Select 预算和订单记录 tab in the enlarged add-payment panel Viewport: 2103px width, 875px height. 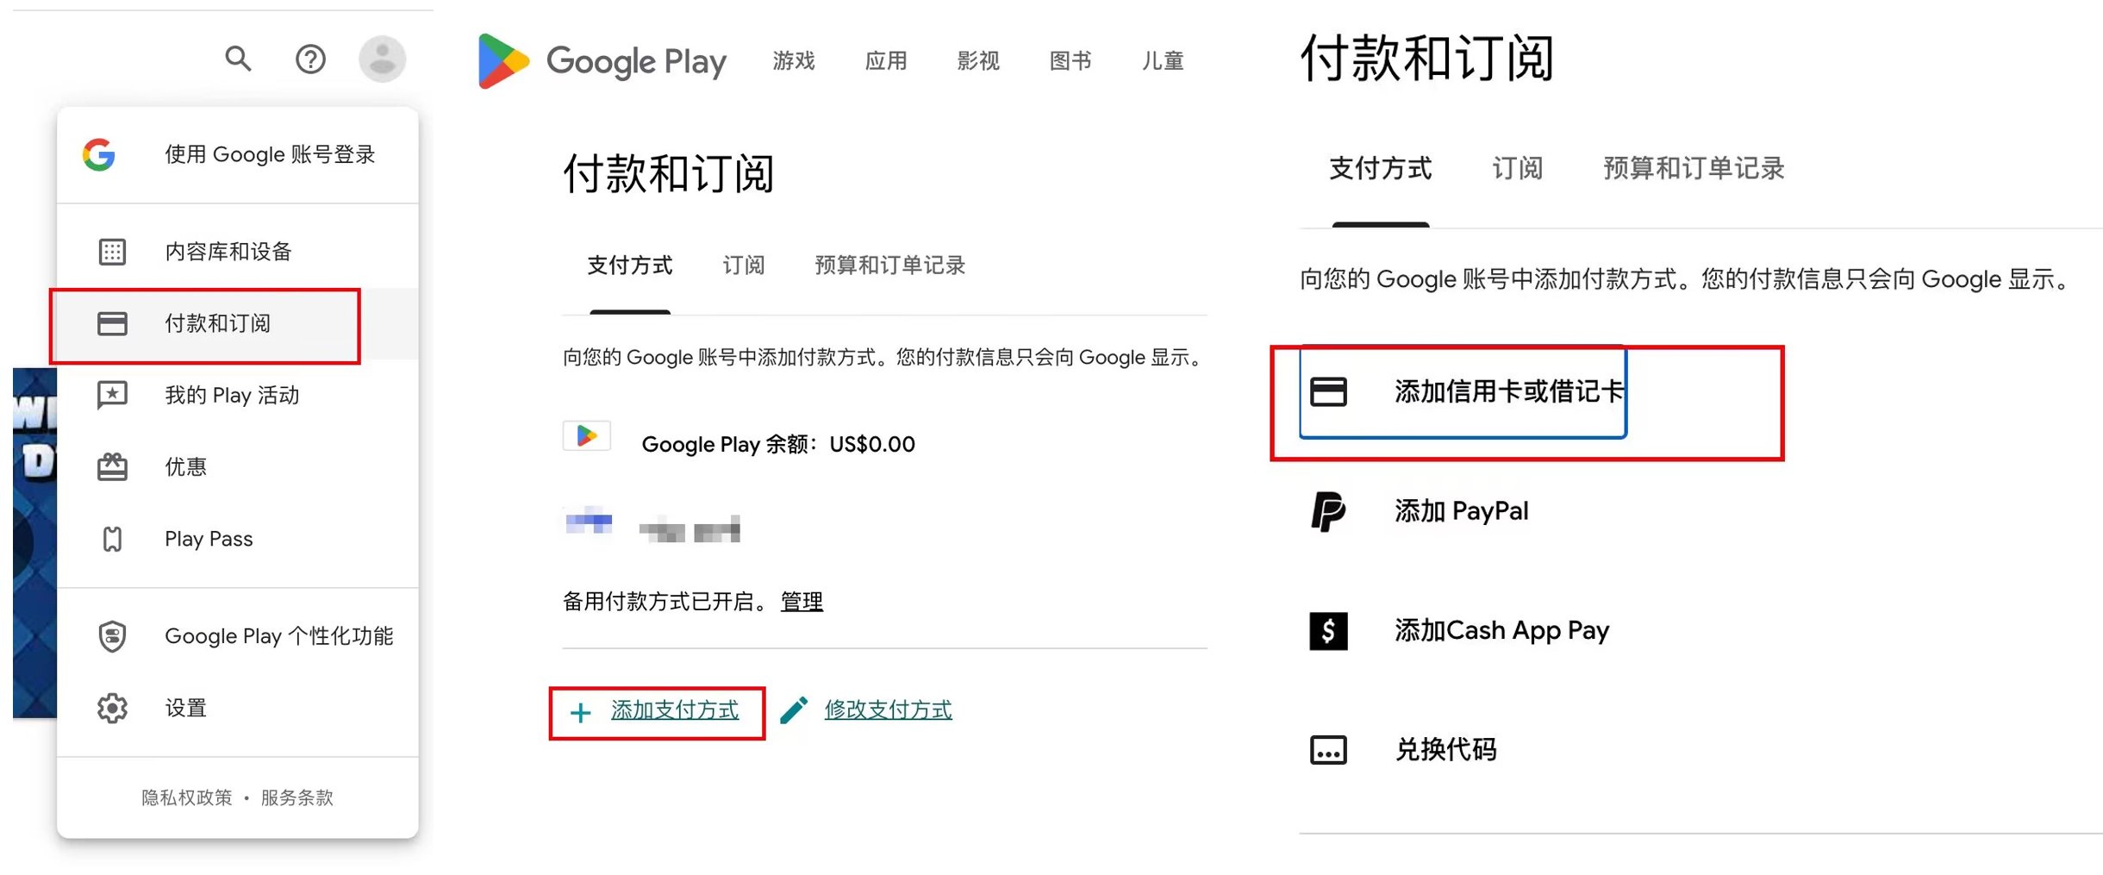tap(1694, 169)
